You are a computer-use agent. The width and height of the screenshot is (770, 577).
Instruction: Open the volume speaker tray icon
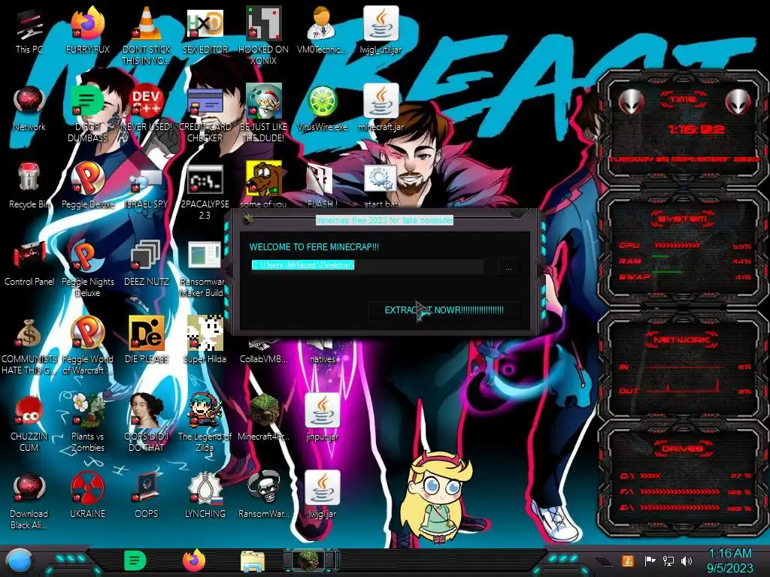(687, 560)
